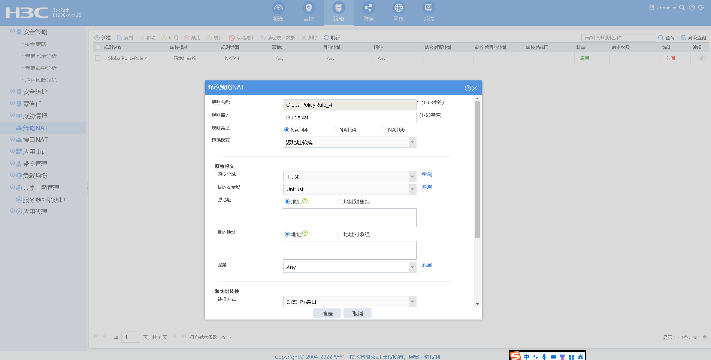The height and width of the screenshot is (360, 711).
Task: Expand the 转换模式 conversion mode dropdown
Action: click(412, 142)
